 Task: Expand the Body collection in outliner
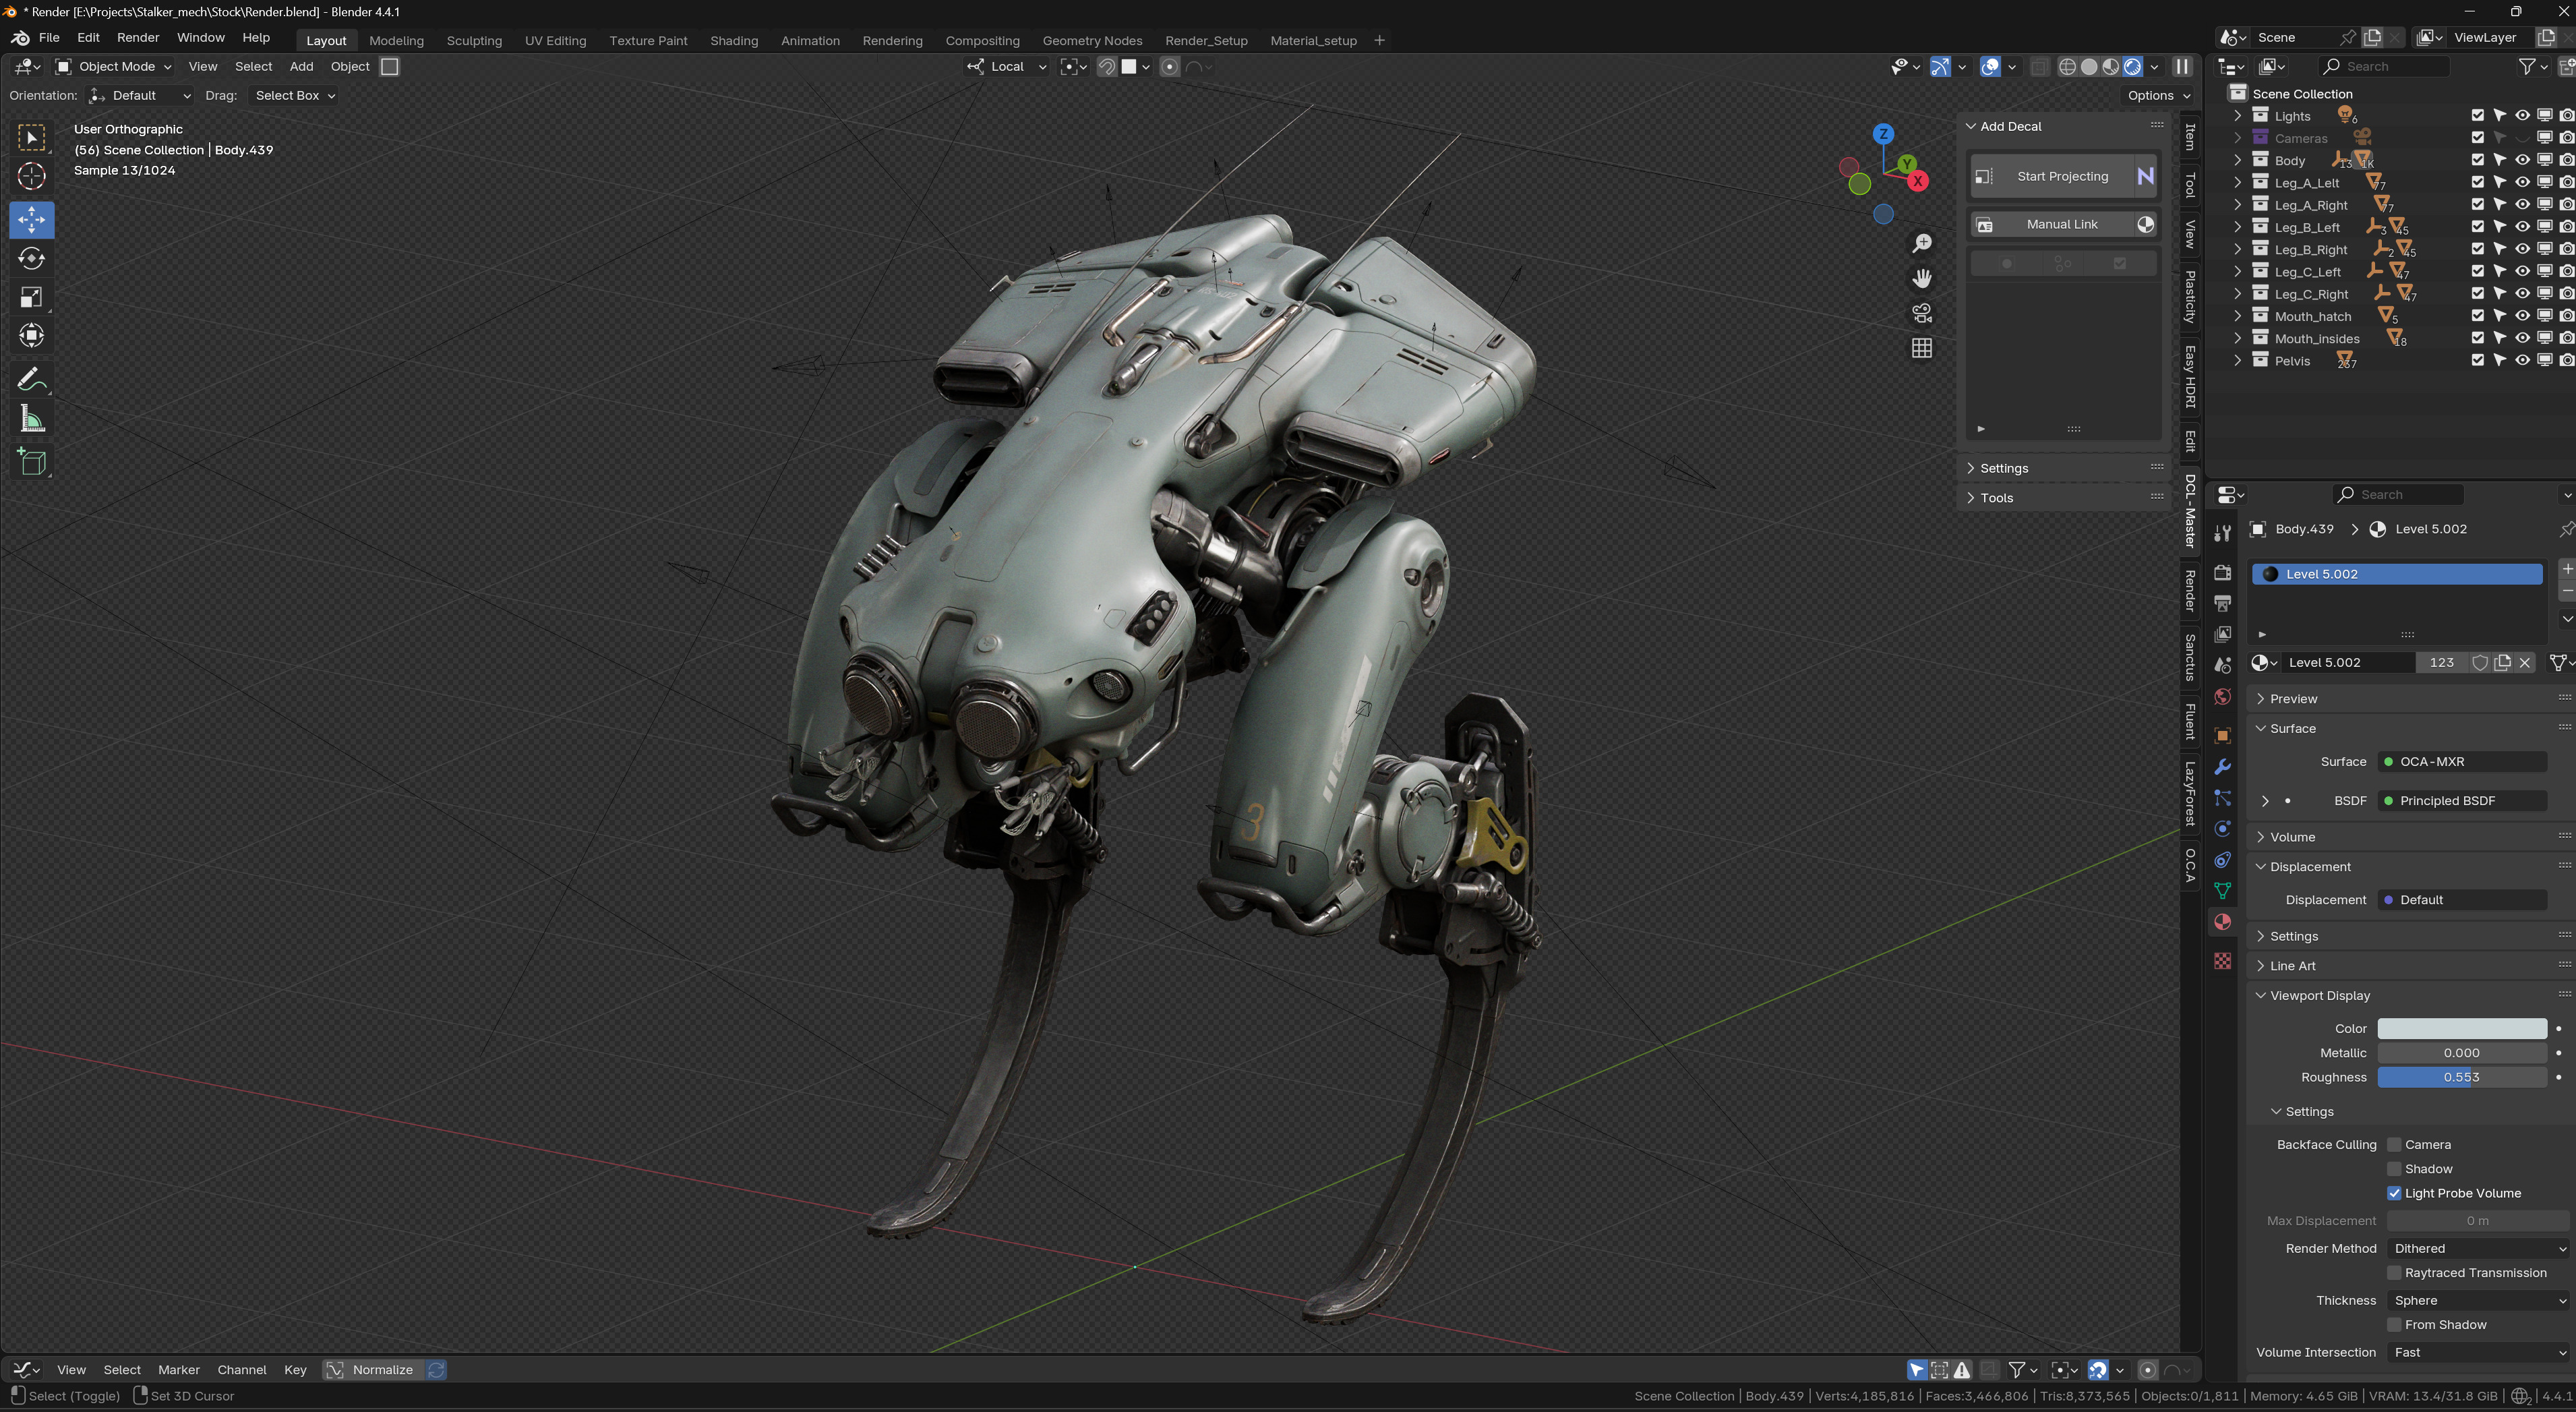coord(2238,160)
